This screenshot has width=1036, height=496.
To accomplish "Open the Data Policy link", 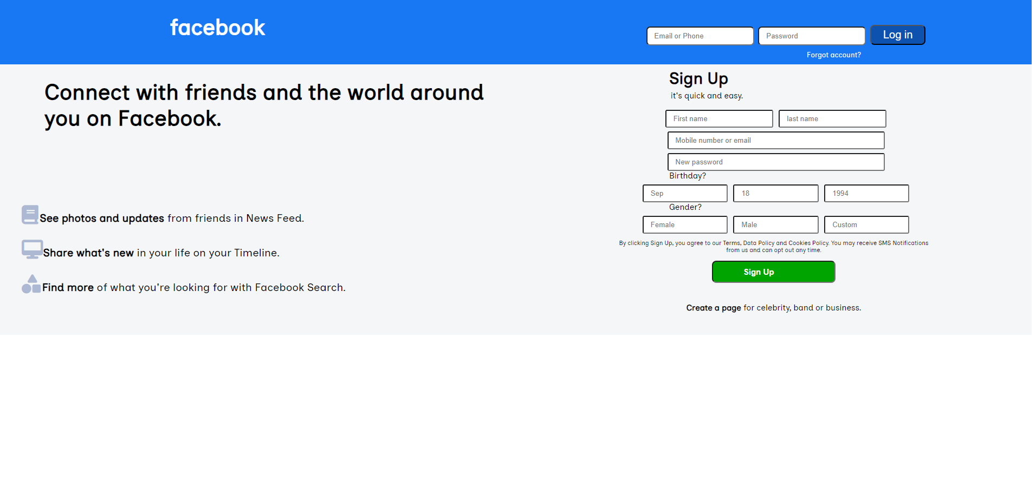I will click(758, 243).
